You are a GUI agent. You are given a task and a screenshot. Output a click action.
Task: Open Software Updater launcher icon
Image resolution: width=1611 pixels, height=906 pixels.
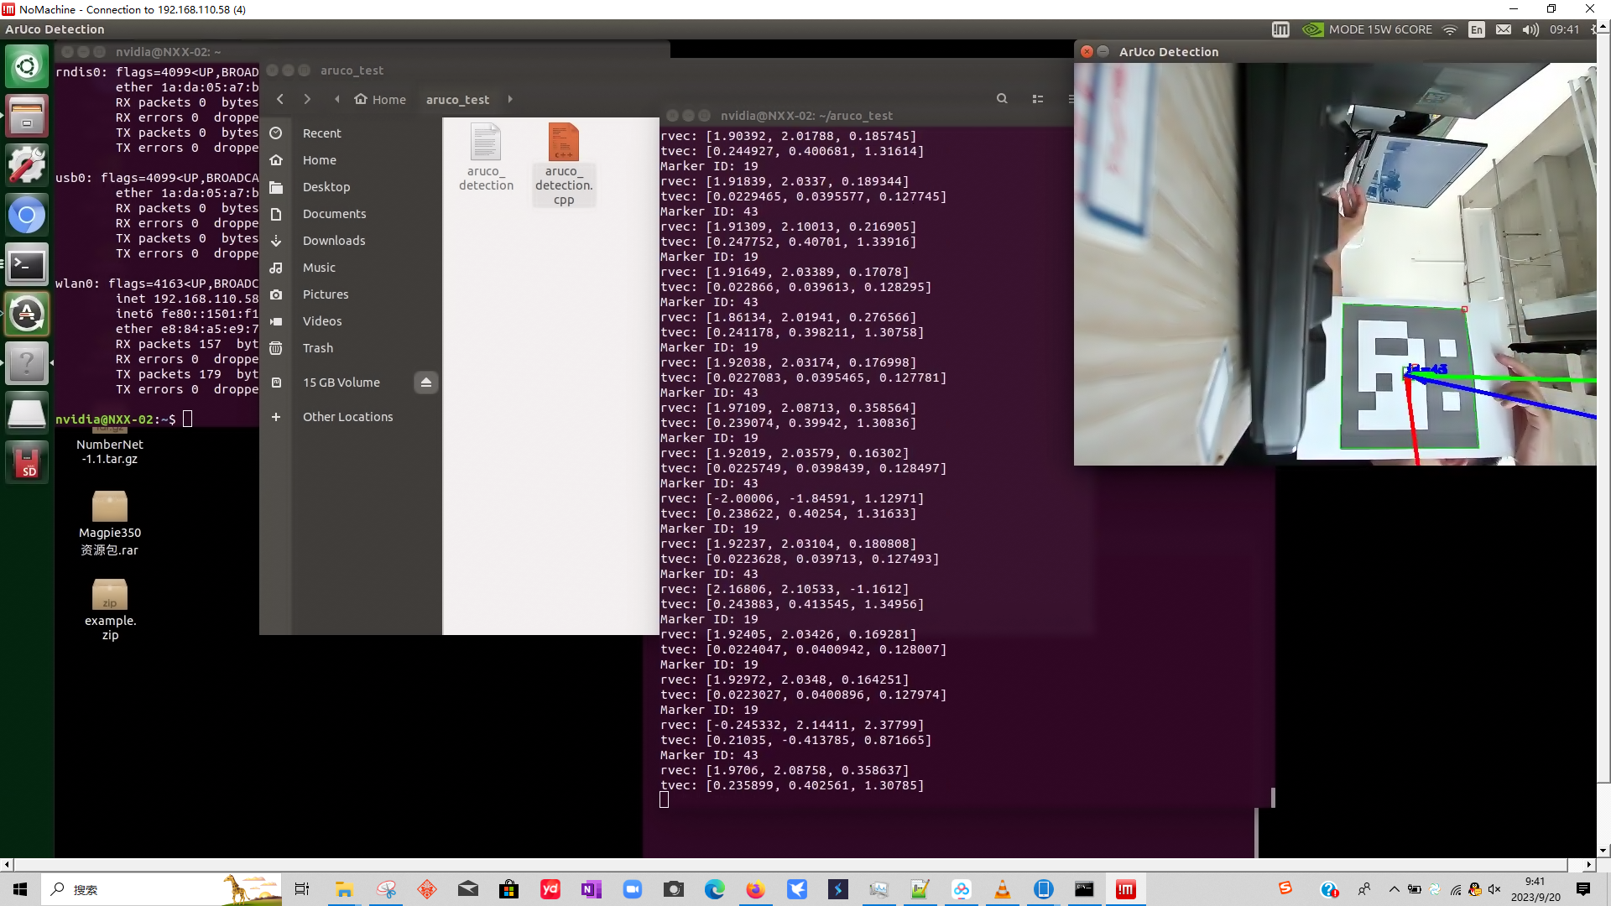click(x=27, y=315)
